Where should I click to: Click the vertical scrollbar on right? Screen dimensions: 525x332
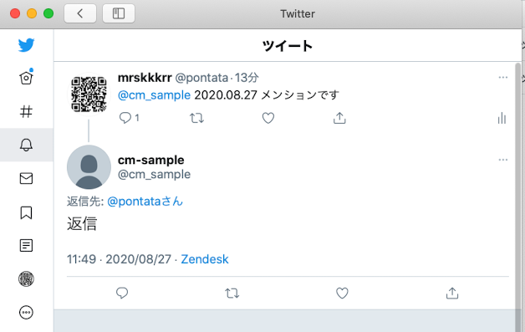point(518,197)
